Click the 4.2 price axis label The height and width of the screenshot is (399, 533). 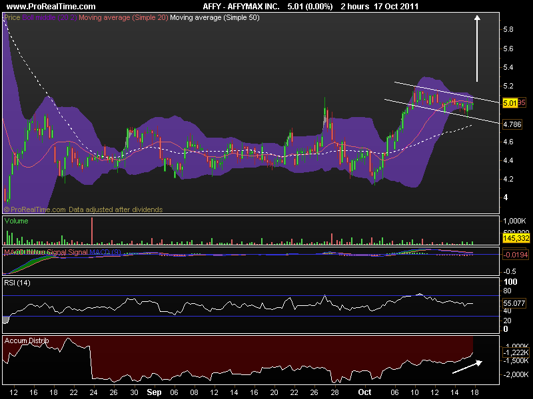pyautogui.click(x=508, y=179)
